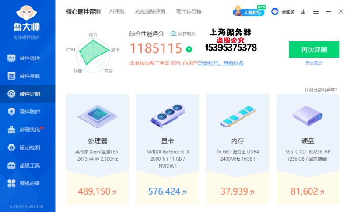The width and height of the screenshot is (350, 212).
Task: Click the 显卡 card title
Action: (x=168, y=141)
